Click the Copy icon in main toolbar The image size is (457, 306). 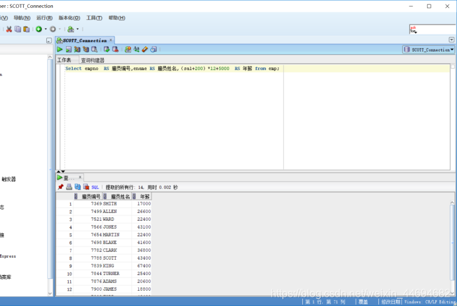18,29
